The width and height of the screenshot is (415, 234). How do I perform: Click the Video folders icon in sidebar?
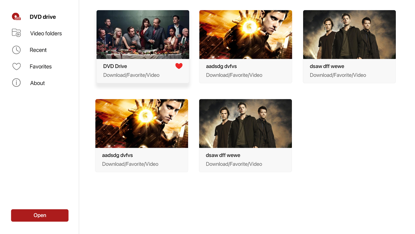16,33
